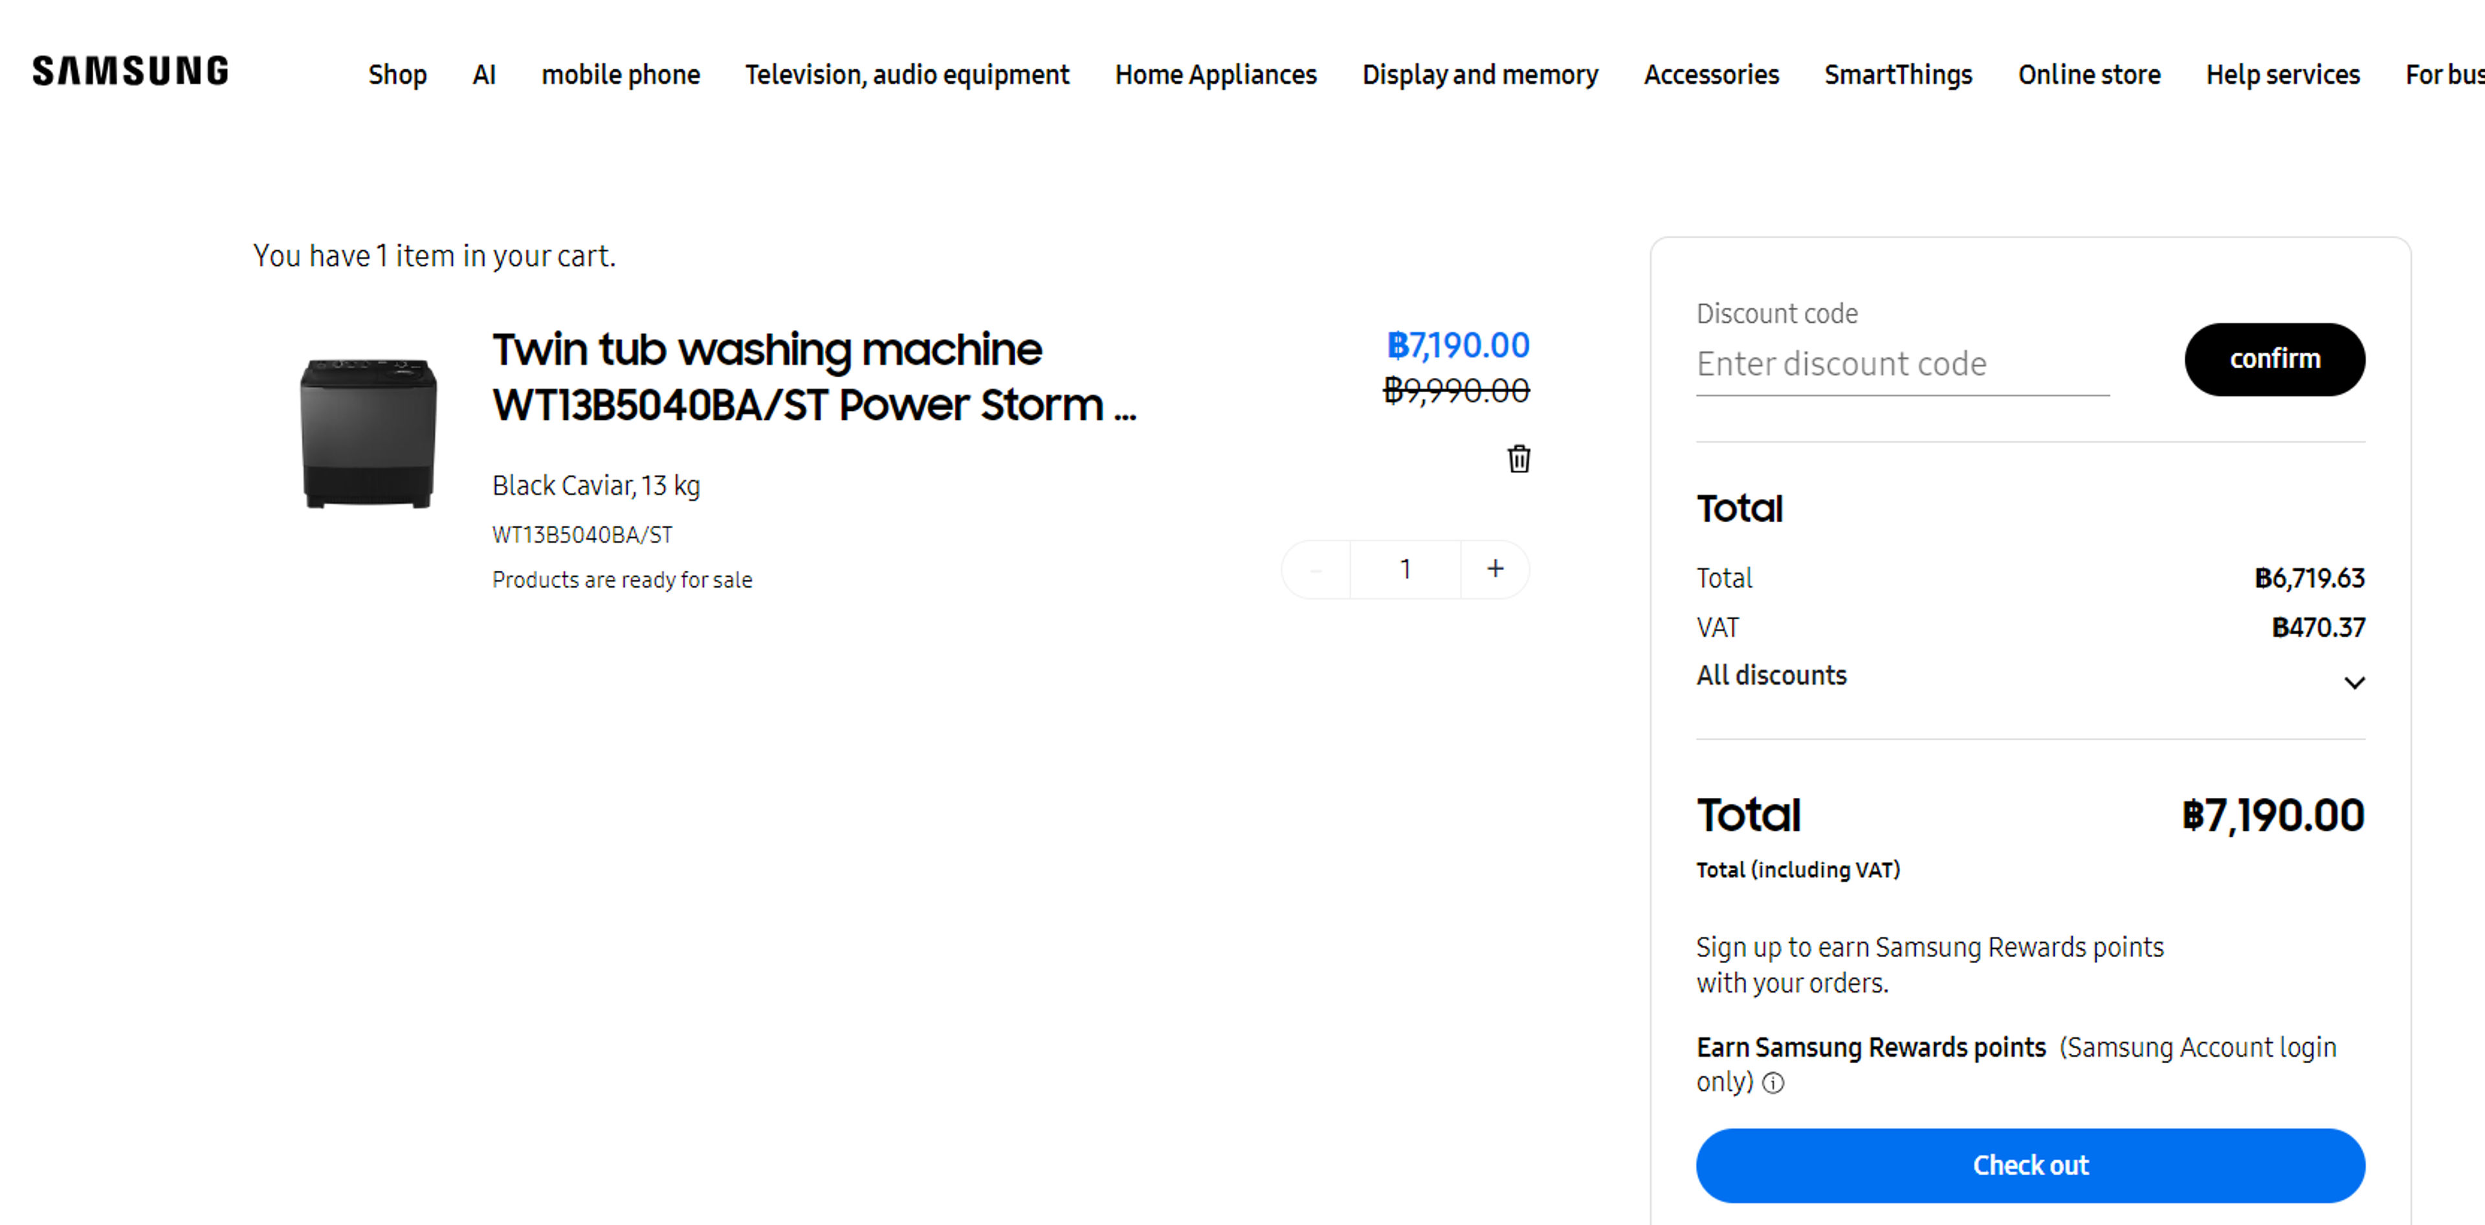This screenshot has height=1225, width=2485.
Task: Open the SmartThings menu
Action: pyautogui.click(x=1897, y=74)
